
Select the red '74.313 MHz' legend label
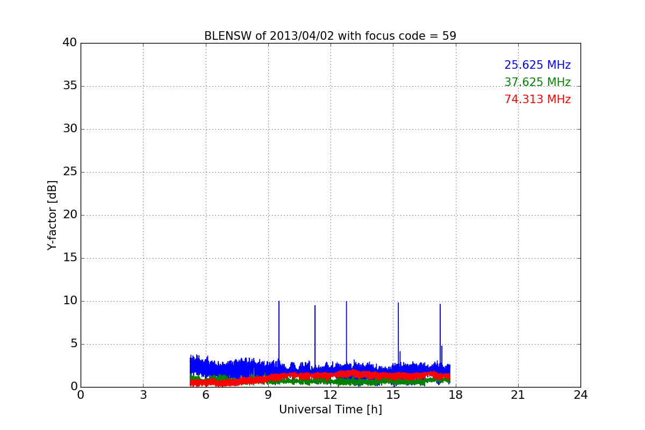pyautogui.click(x=537, y=99)
